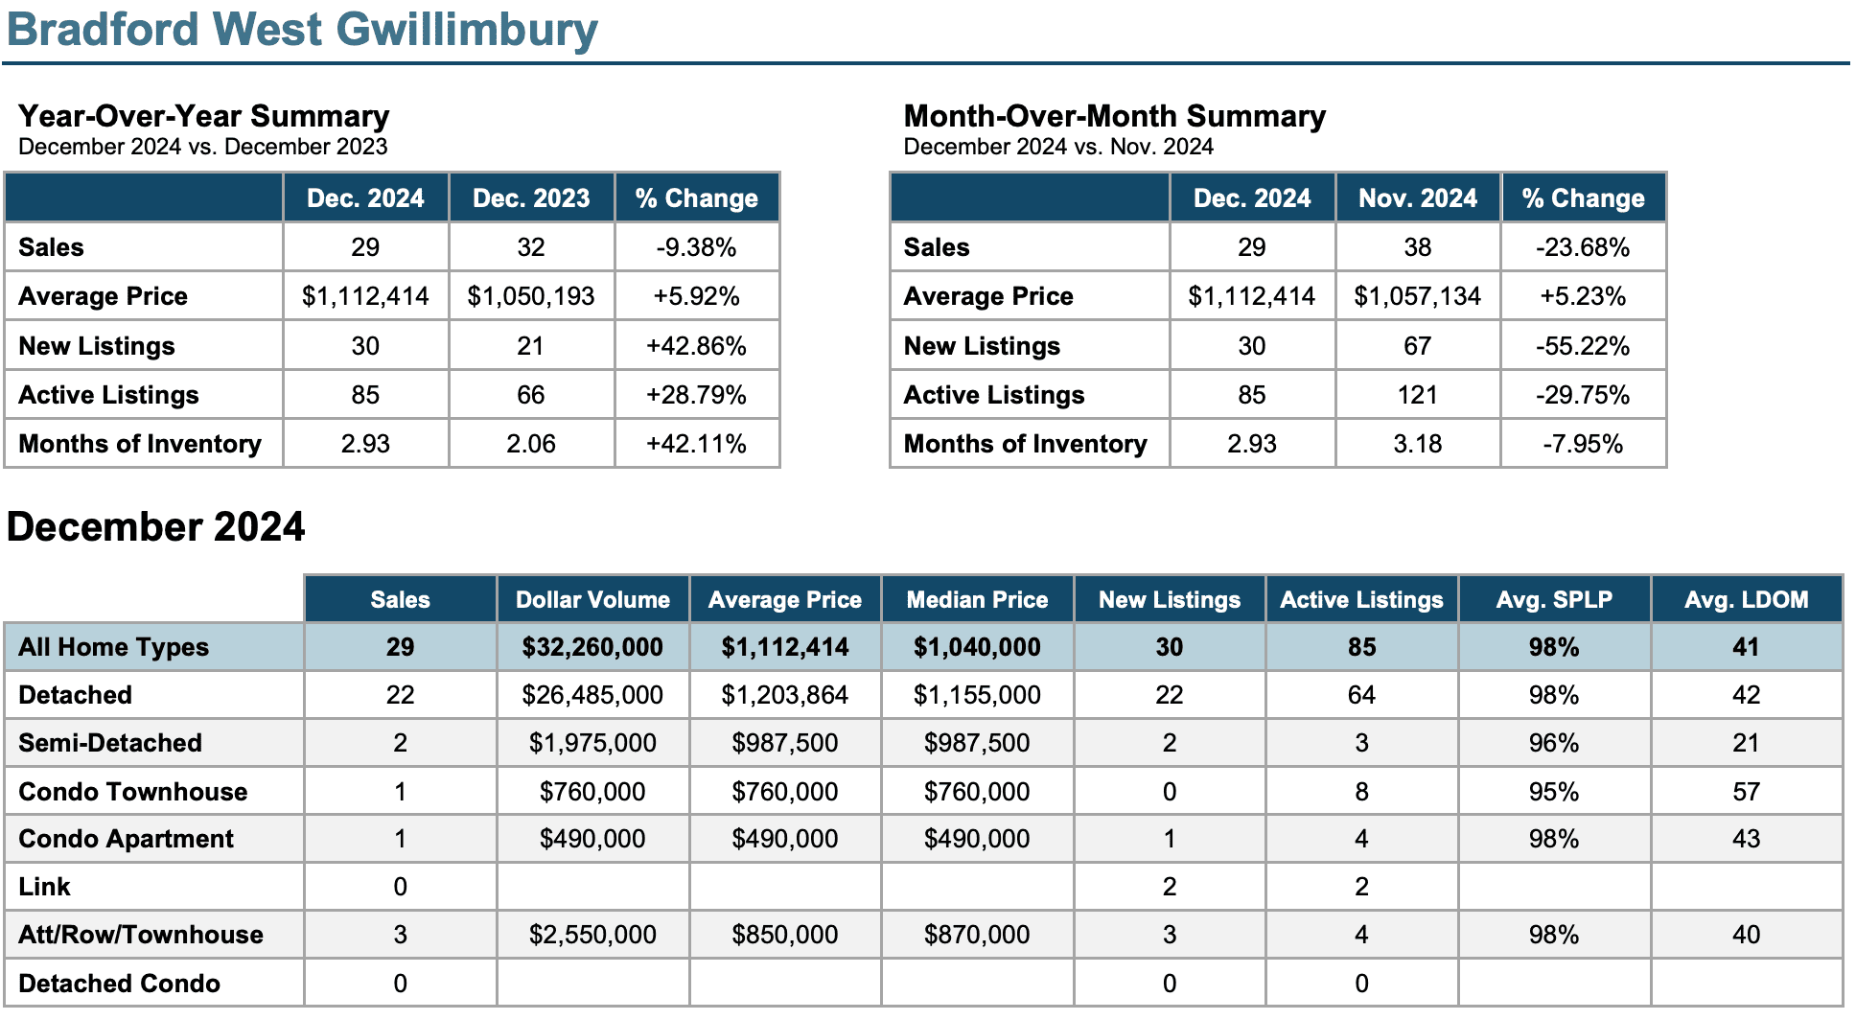The image size is (1856, 1020).
Task: Click the All Home Types row label
Action: point(113,647)
